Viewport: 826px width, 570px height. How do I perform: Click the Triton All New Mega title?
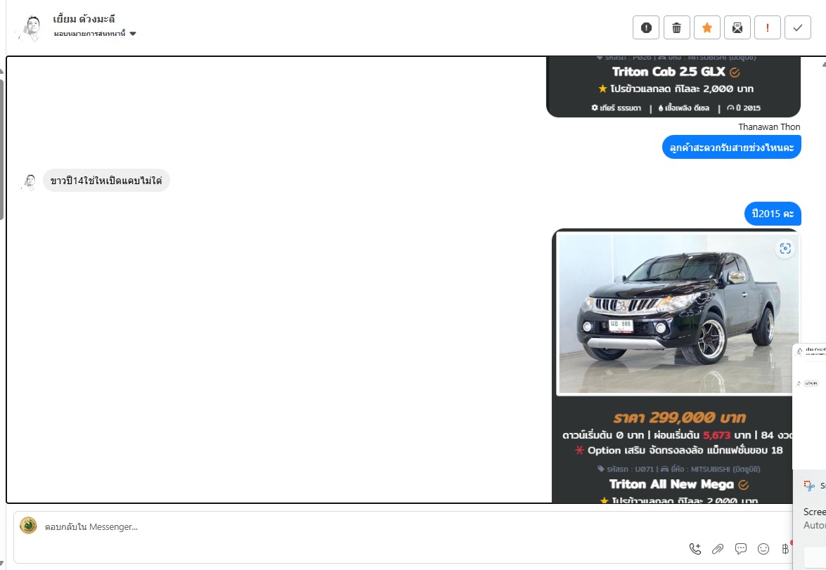pos(671,484)
